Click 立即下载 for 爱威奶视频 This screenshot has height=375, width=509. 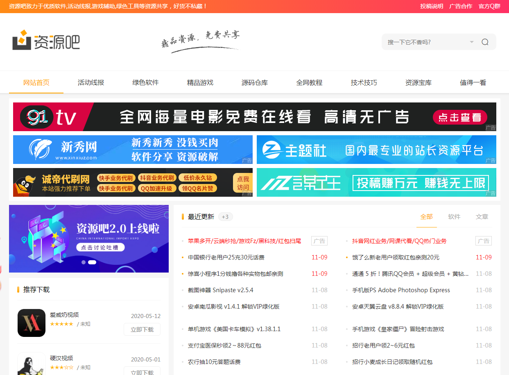point(142,329)
